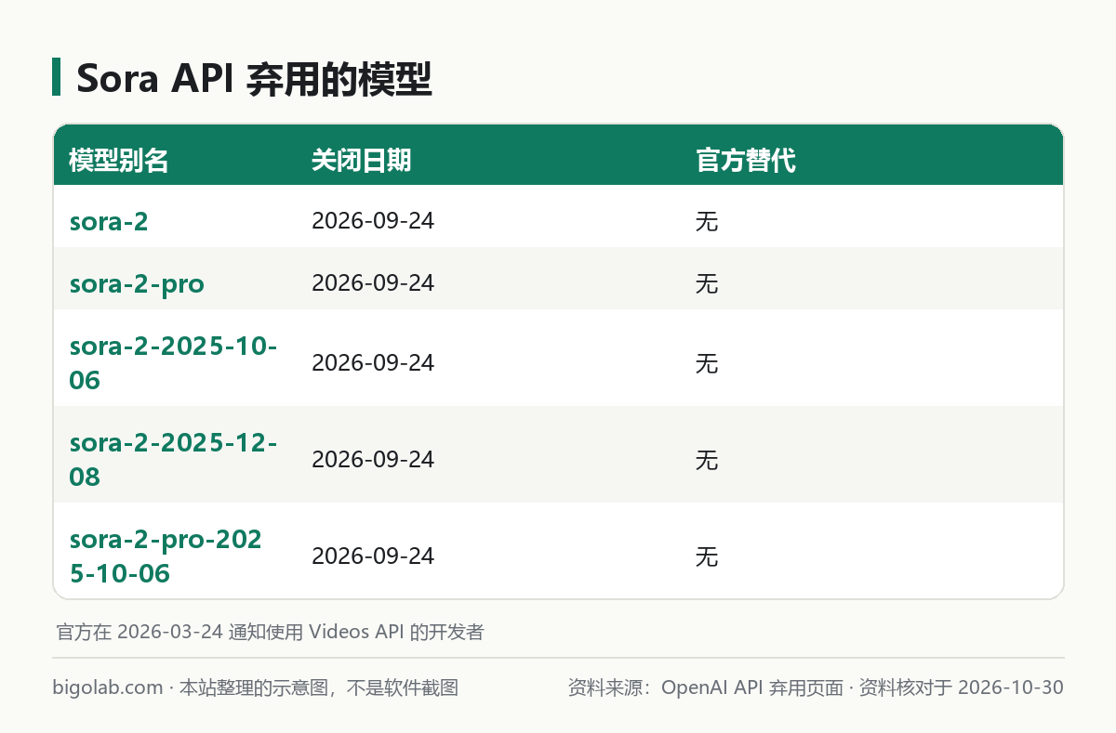The image size is (1116, 733).
Task: Click the 资料来源 OpenAI API 弃用页面 footer text
Action: 816,688
